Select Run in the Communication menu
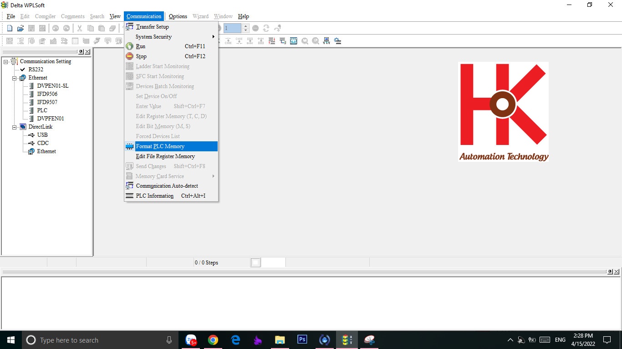The height and width of the screenshot is (349, 622). (x=171, y=46)
